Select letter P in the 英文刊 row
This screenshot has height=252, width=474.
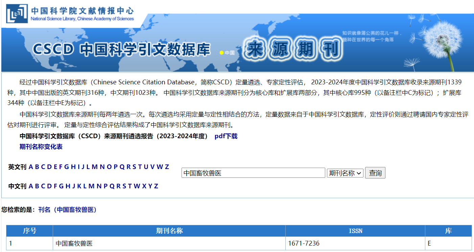[116, 167]
